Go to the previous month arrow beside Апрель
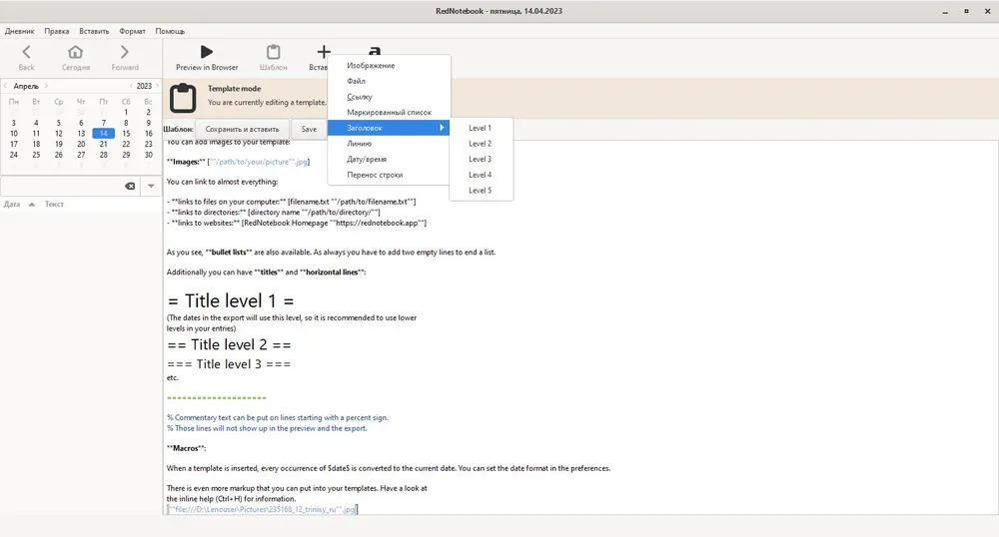This screenshot has width=999, height=537. (6, 86)
